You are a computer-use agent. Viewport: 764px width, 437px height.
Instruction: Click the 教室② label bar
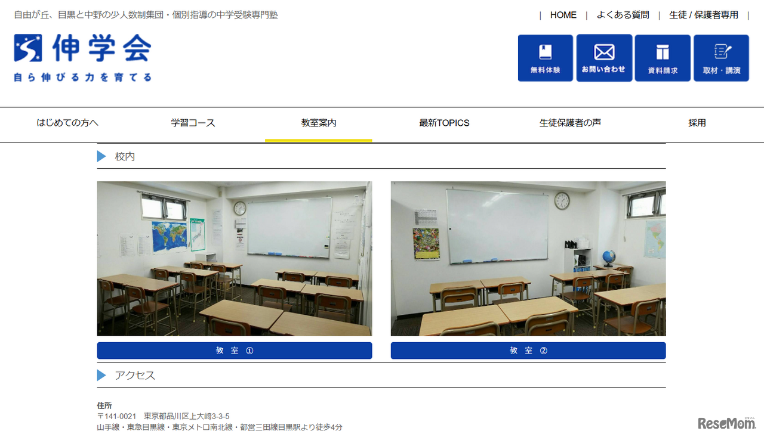528,351
